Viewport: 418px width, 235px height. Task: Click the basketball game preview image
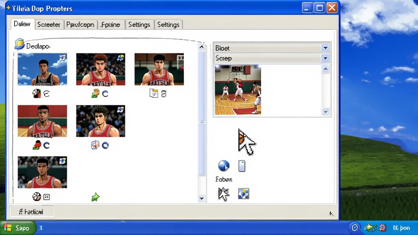[238, 90]
